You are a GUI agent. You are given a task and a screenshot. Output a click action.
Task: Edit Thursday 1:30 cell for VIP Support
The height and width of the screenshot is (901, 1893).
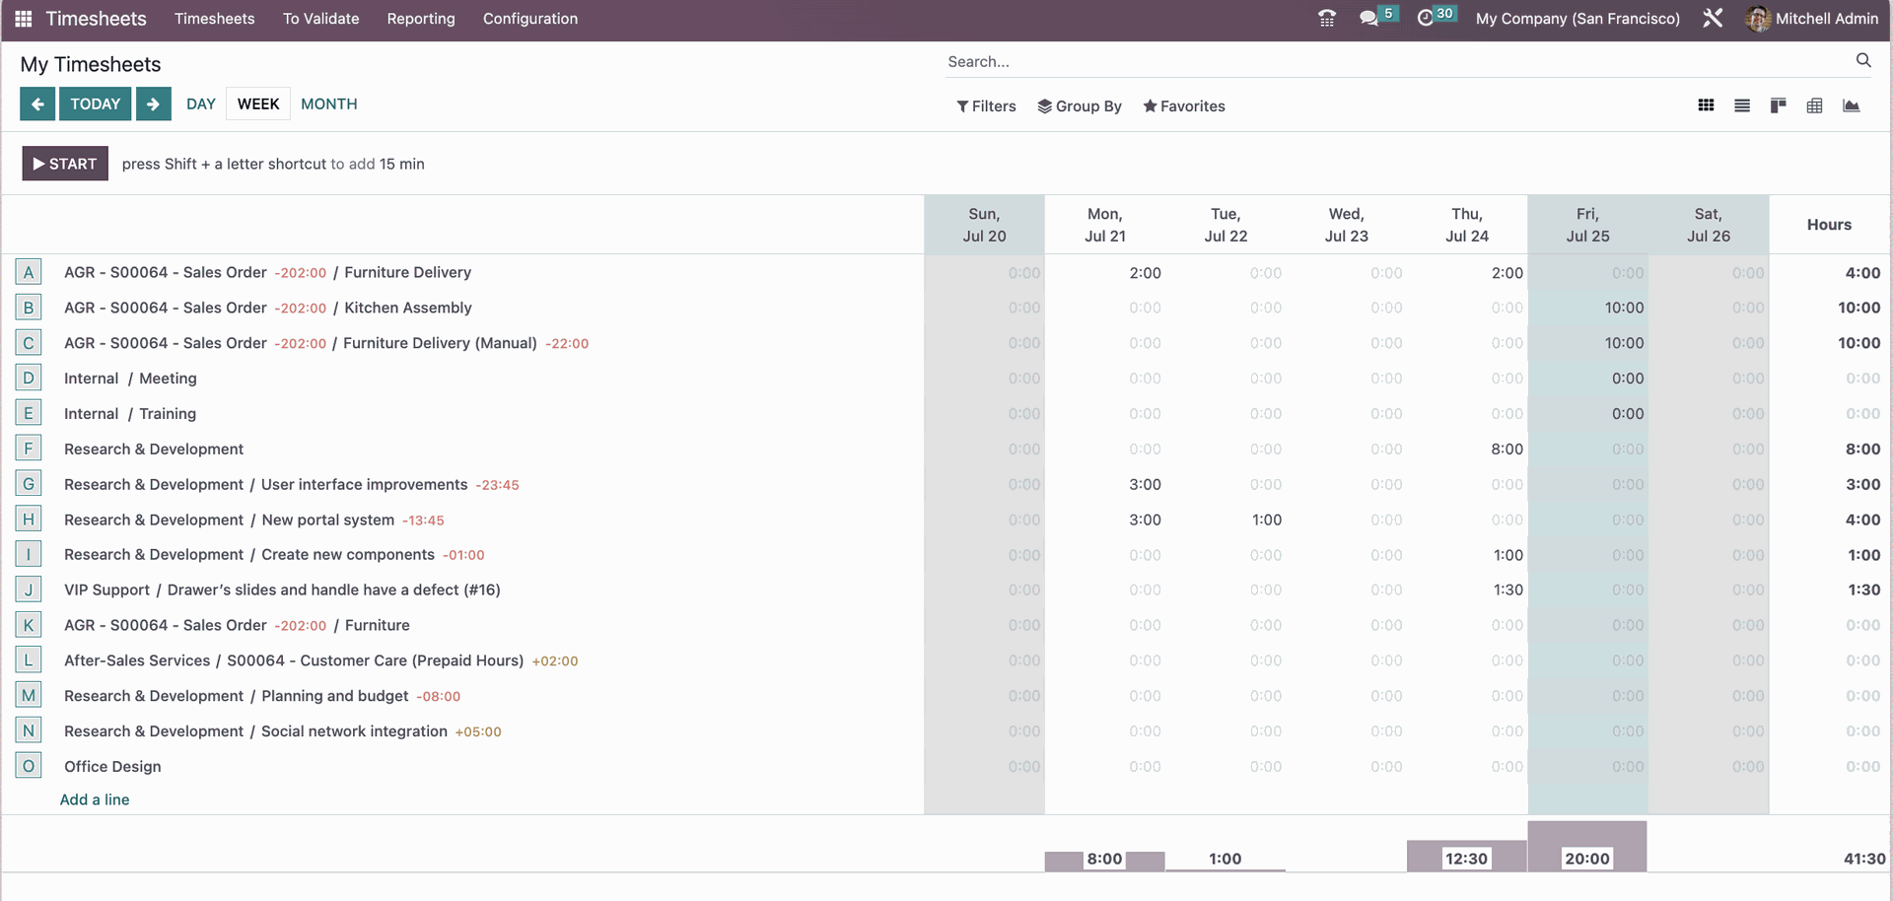[1467, 589]
